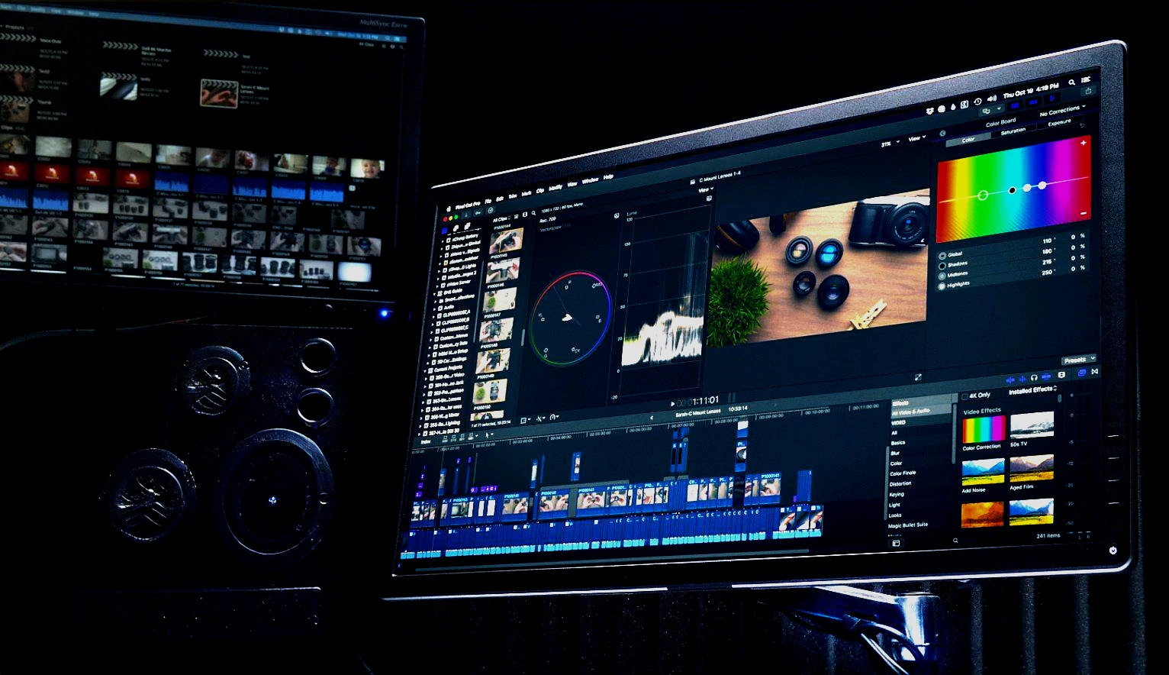
Task: Open the Modify menu in menu bar
Action: (x=556, y=188)
